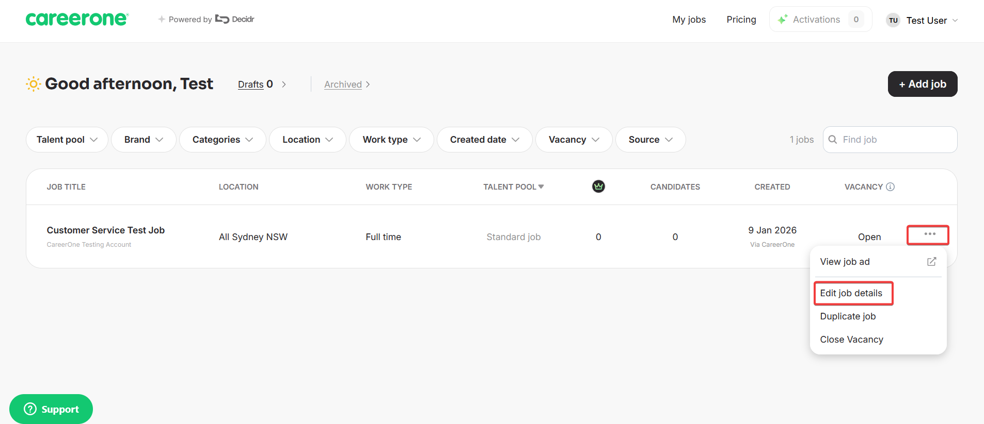This screenshot has height=424, width=984.
Task: Select View job ad from the menu
Action: (x=878, y=262)
